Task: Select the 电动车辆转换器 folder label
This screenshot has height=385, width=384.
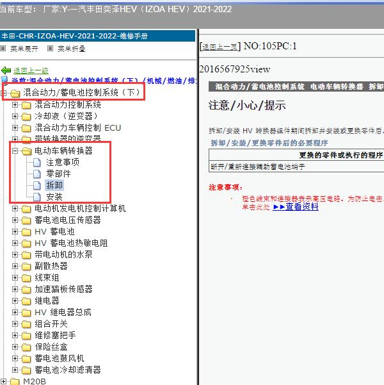Action: point(63,151)
